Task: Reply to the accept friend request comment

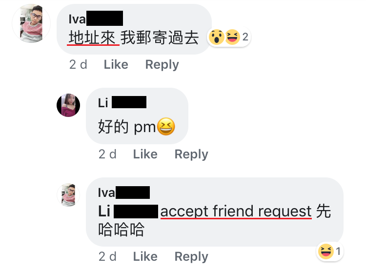Action: [x=191, y=257]
